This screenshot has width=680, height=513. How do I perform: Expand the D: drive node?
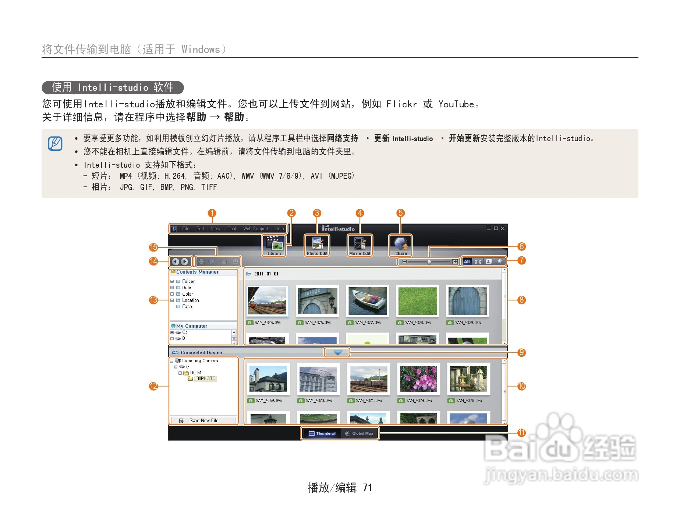172,339
